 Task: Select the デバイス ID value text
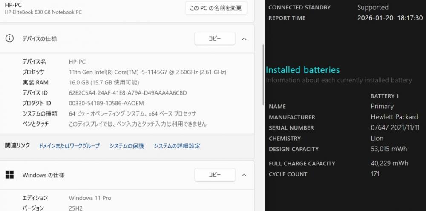tap(128, 93)
